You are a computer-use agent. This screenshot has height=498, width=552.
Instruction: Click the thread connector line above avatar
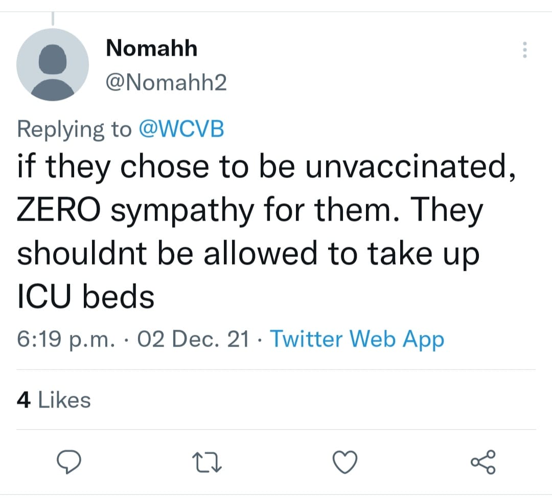[52, 18]
